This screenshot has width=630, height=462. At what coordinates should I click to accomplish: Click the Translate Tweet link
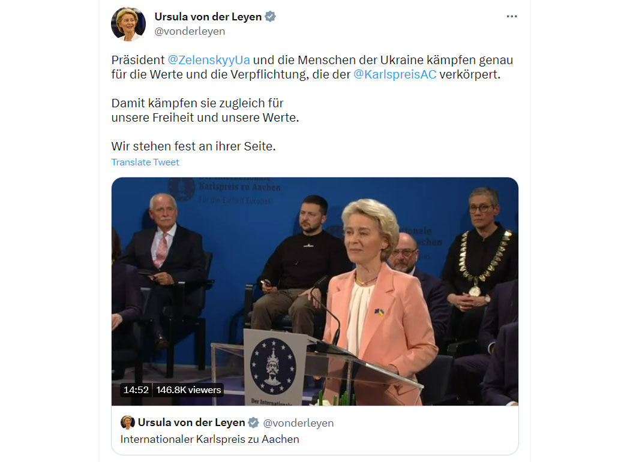pyautogui.click(x=145, y=162)
